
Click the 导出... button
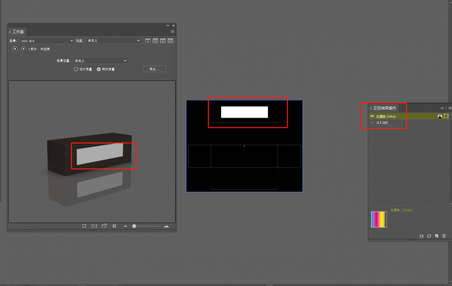(x=154, y=69)
